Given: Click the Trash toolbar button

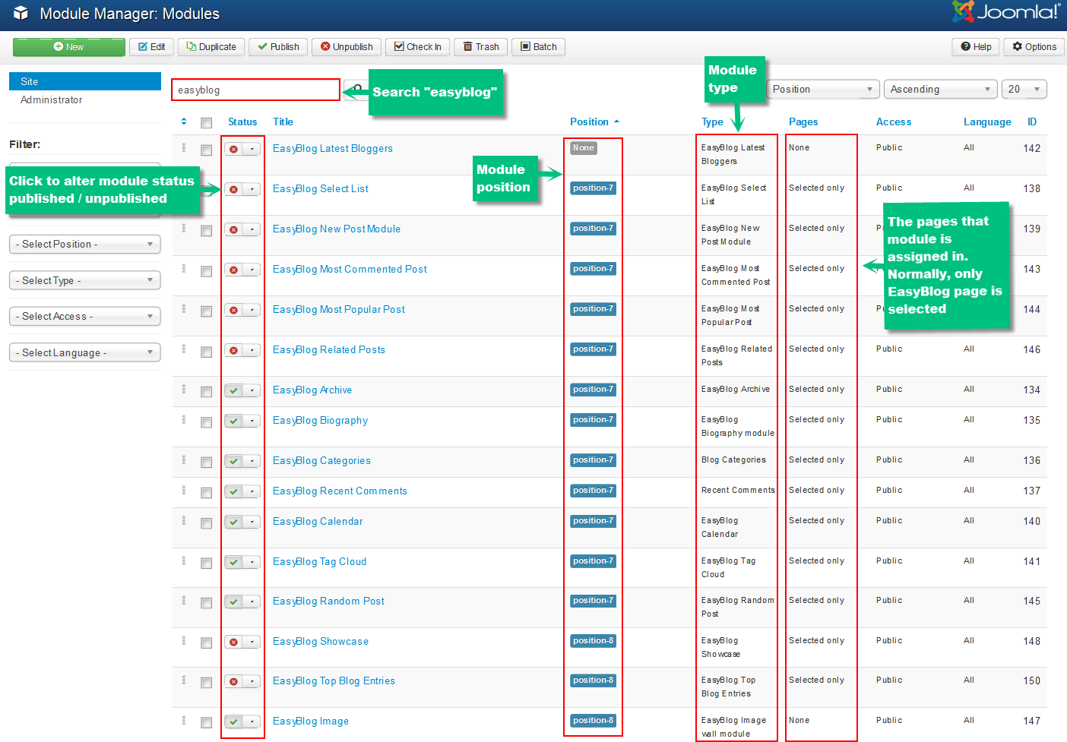Looking at the screenshot, I should 481,47.
